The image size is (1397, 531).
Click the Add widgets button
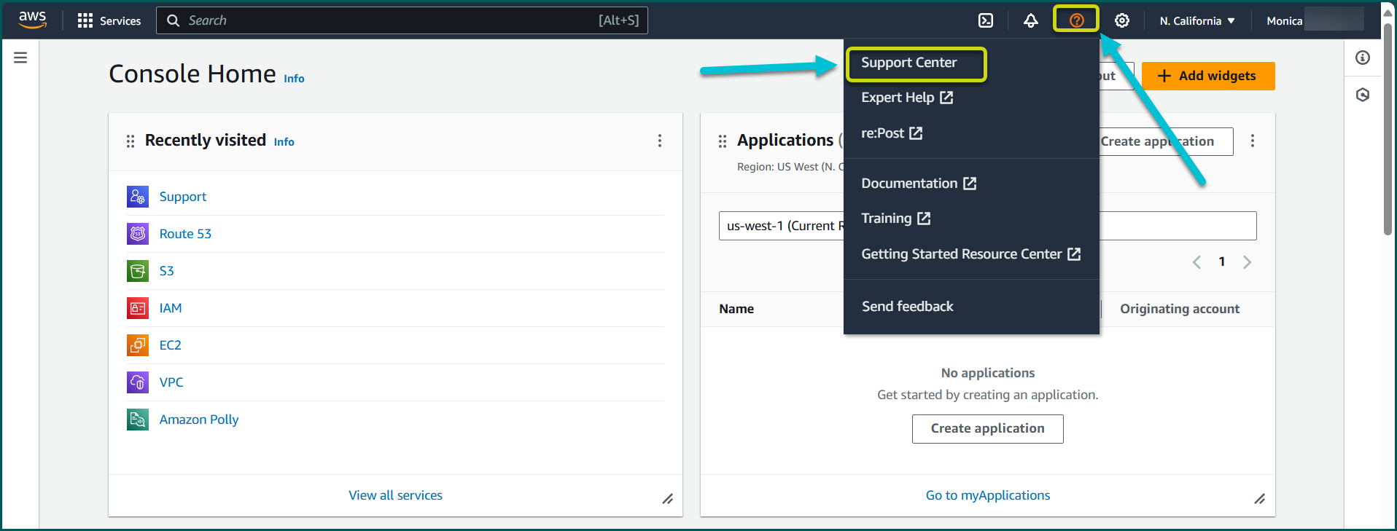1208,76
